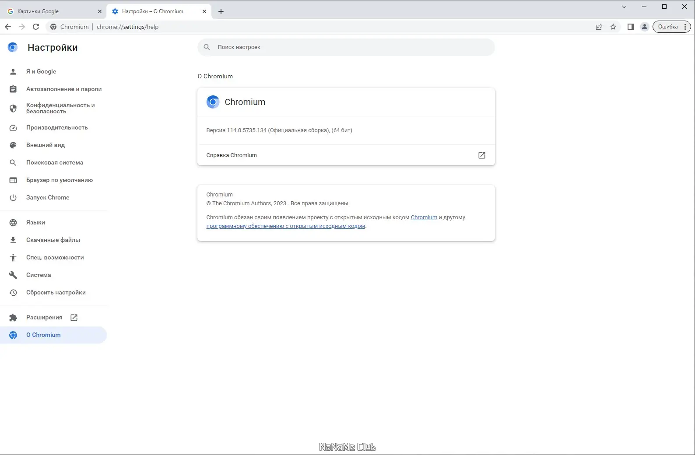Viewport: 695px width, 455px height.
Task: Open the profile avatar icon
Action: [x=645, y=27]
